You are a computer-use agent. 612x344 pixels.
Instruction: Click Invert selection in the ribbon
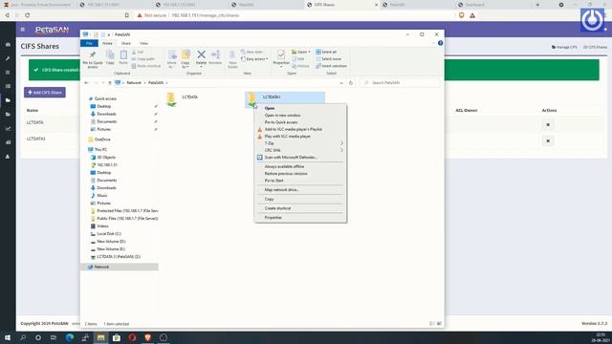(x=331, y=66)
